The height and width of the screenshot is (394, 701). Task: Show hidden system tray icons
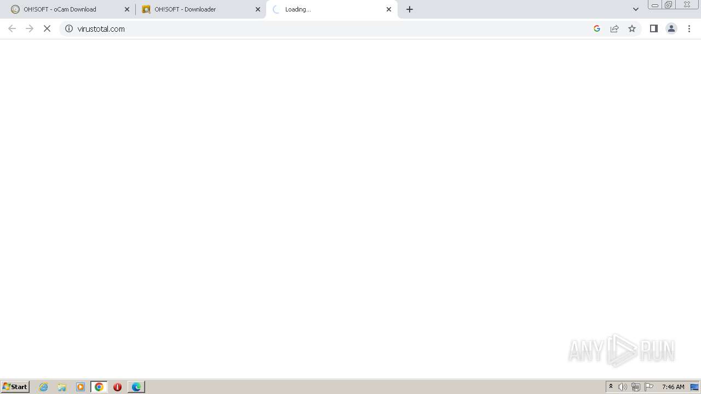(x=611, y=387)
